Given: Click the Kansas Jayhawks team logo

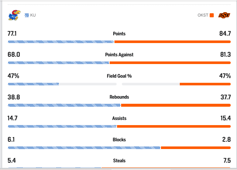Looking at the screenshot, I should click(x=14, y=15).
